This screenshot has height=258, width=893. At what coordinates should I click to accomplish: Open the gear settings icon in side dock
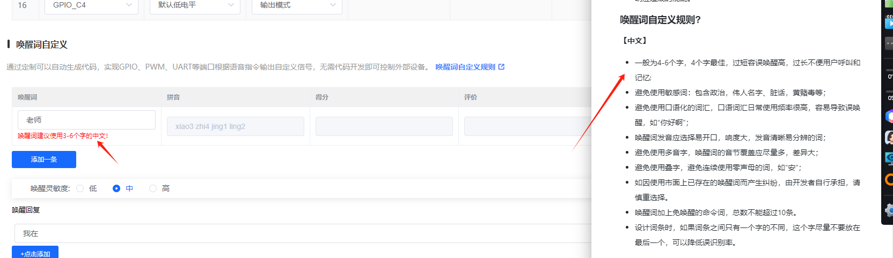click(889, 210)
